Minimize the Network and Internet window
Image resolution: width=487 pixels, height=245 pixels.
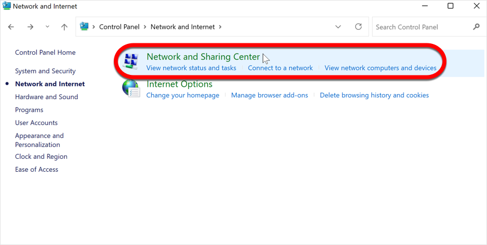click(x=425, y=6)
